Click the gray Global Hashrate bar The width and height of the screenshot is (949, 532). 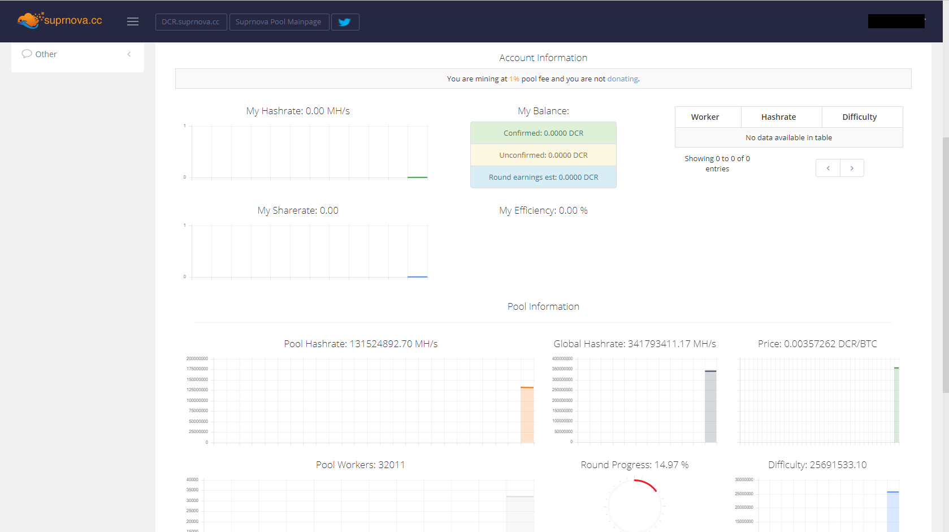click(x=710, y=406)
